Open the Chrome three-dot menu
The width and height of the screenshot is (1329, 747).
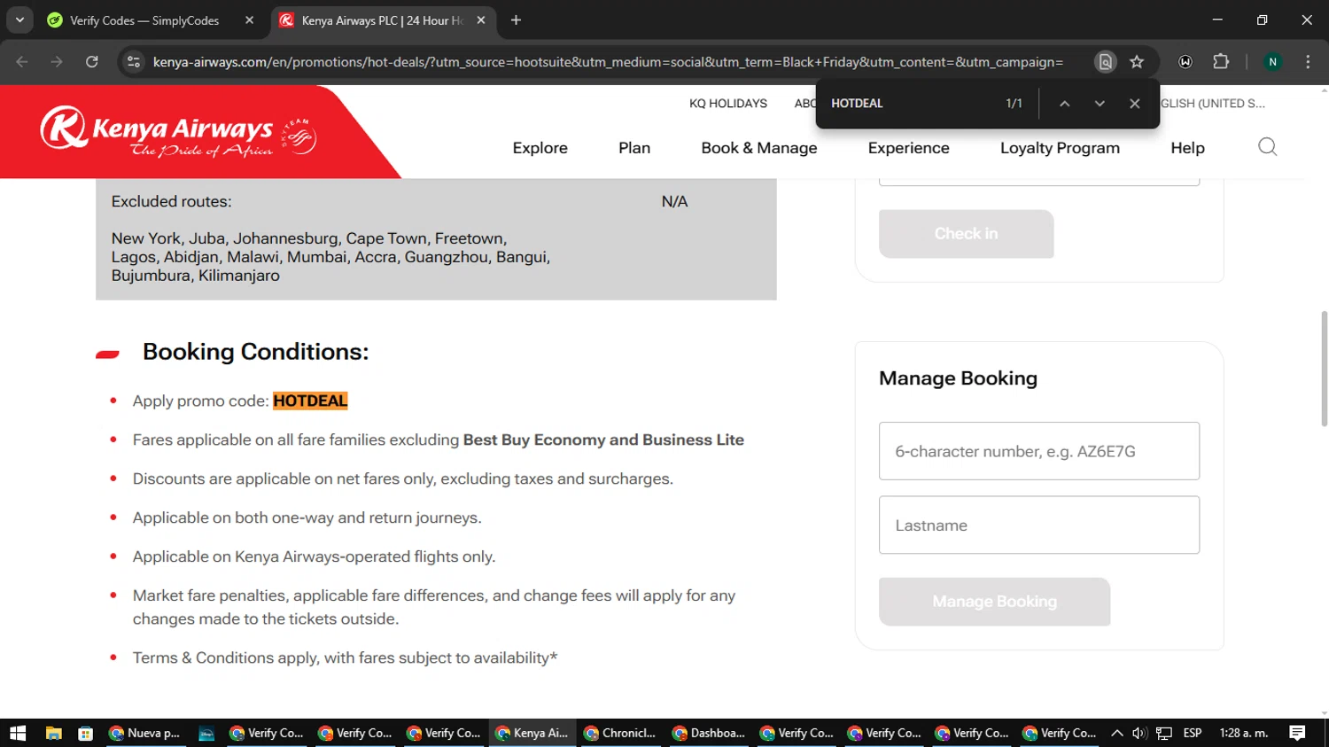[1308, 62]
